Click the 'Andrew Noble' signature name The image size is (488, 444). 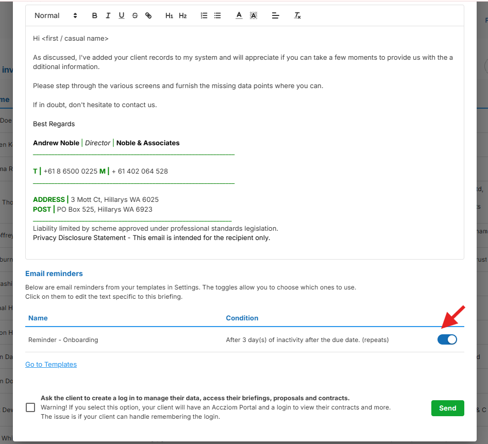click(56, 143)
